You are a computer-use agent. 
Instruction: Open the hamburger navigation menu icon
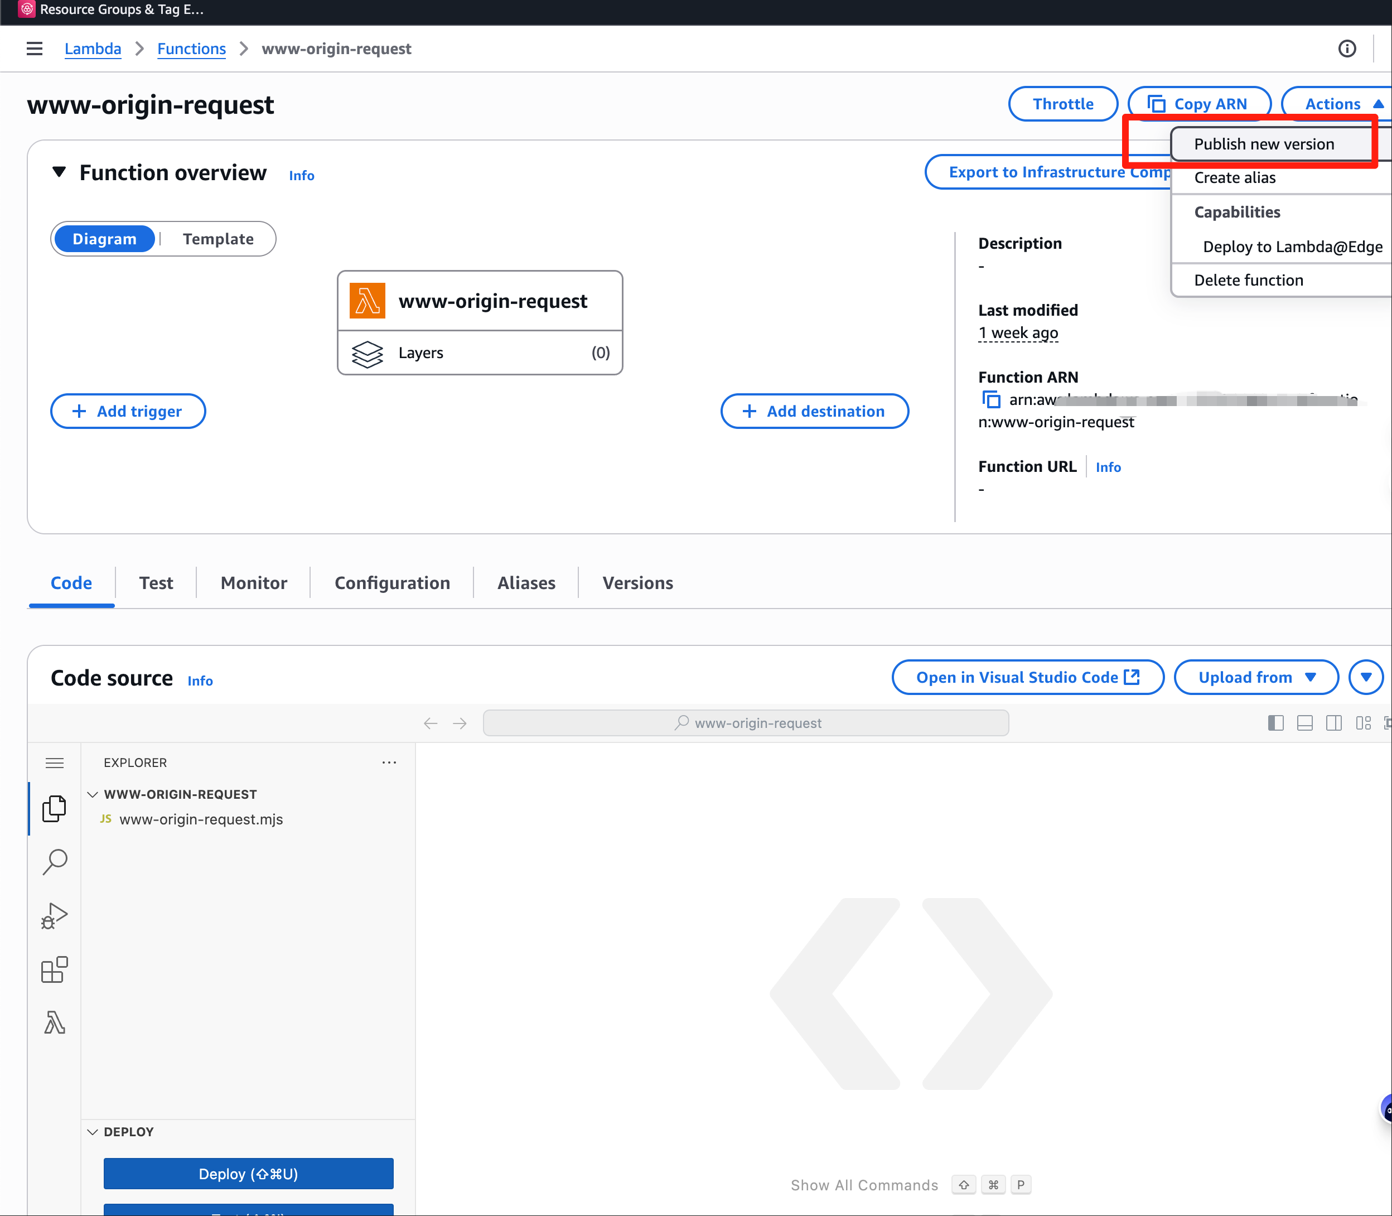[35, 49]
